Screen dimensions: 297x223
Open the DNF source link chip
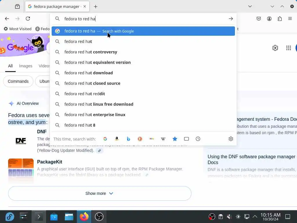tap(99, 151)
